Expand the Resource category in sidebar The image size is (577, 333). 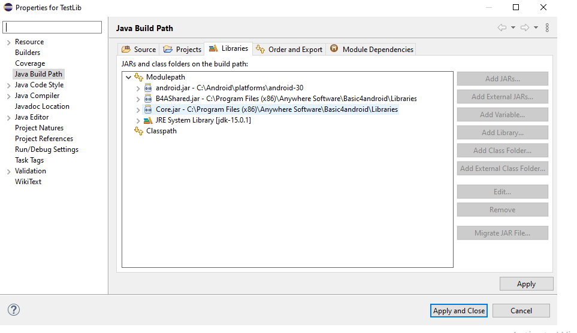click(8, 42)
